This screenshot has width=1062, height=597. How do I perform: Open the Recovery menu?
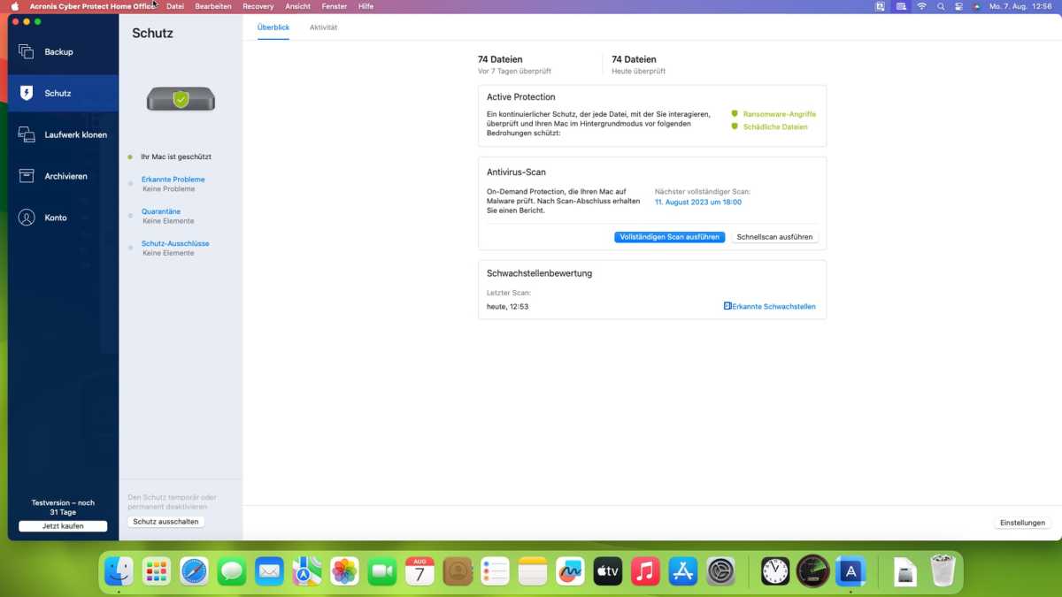pos(258,6)
